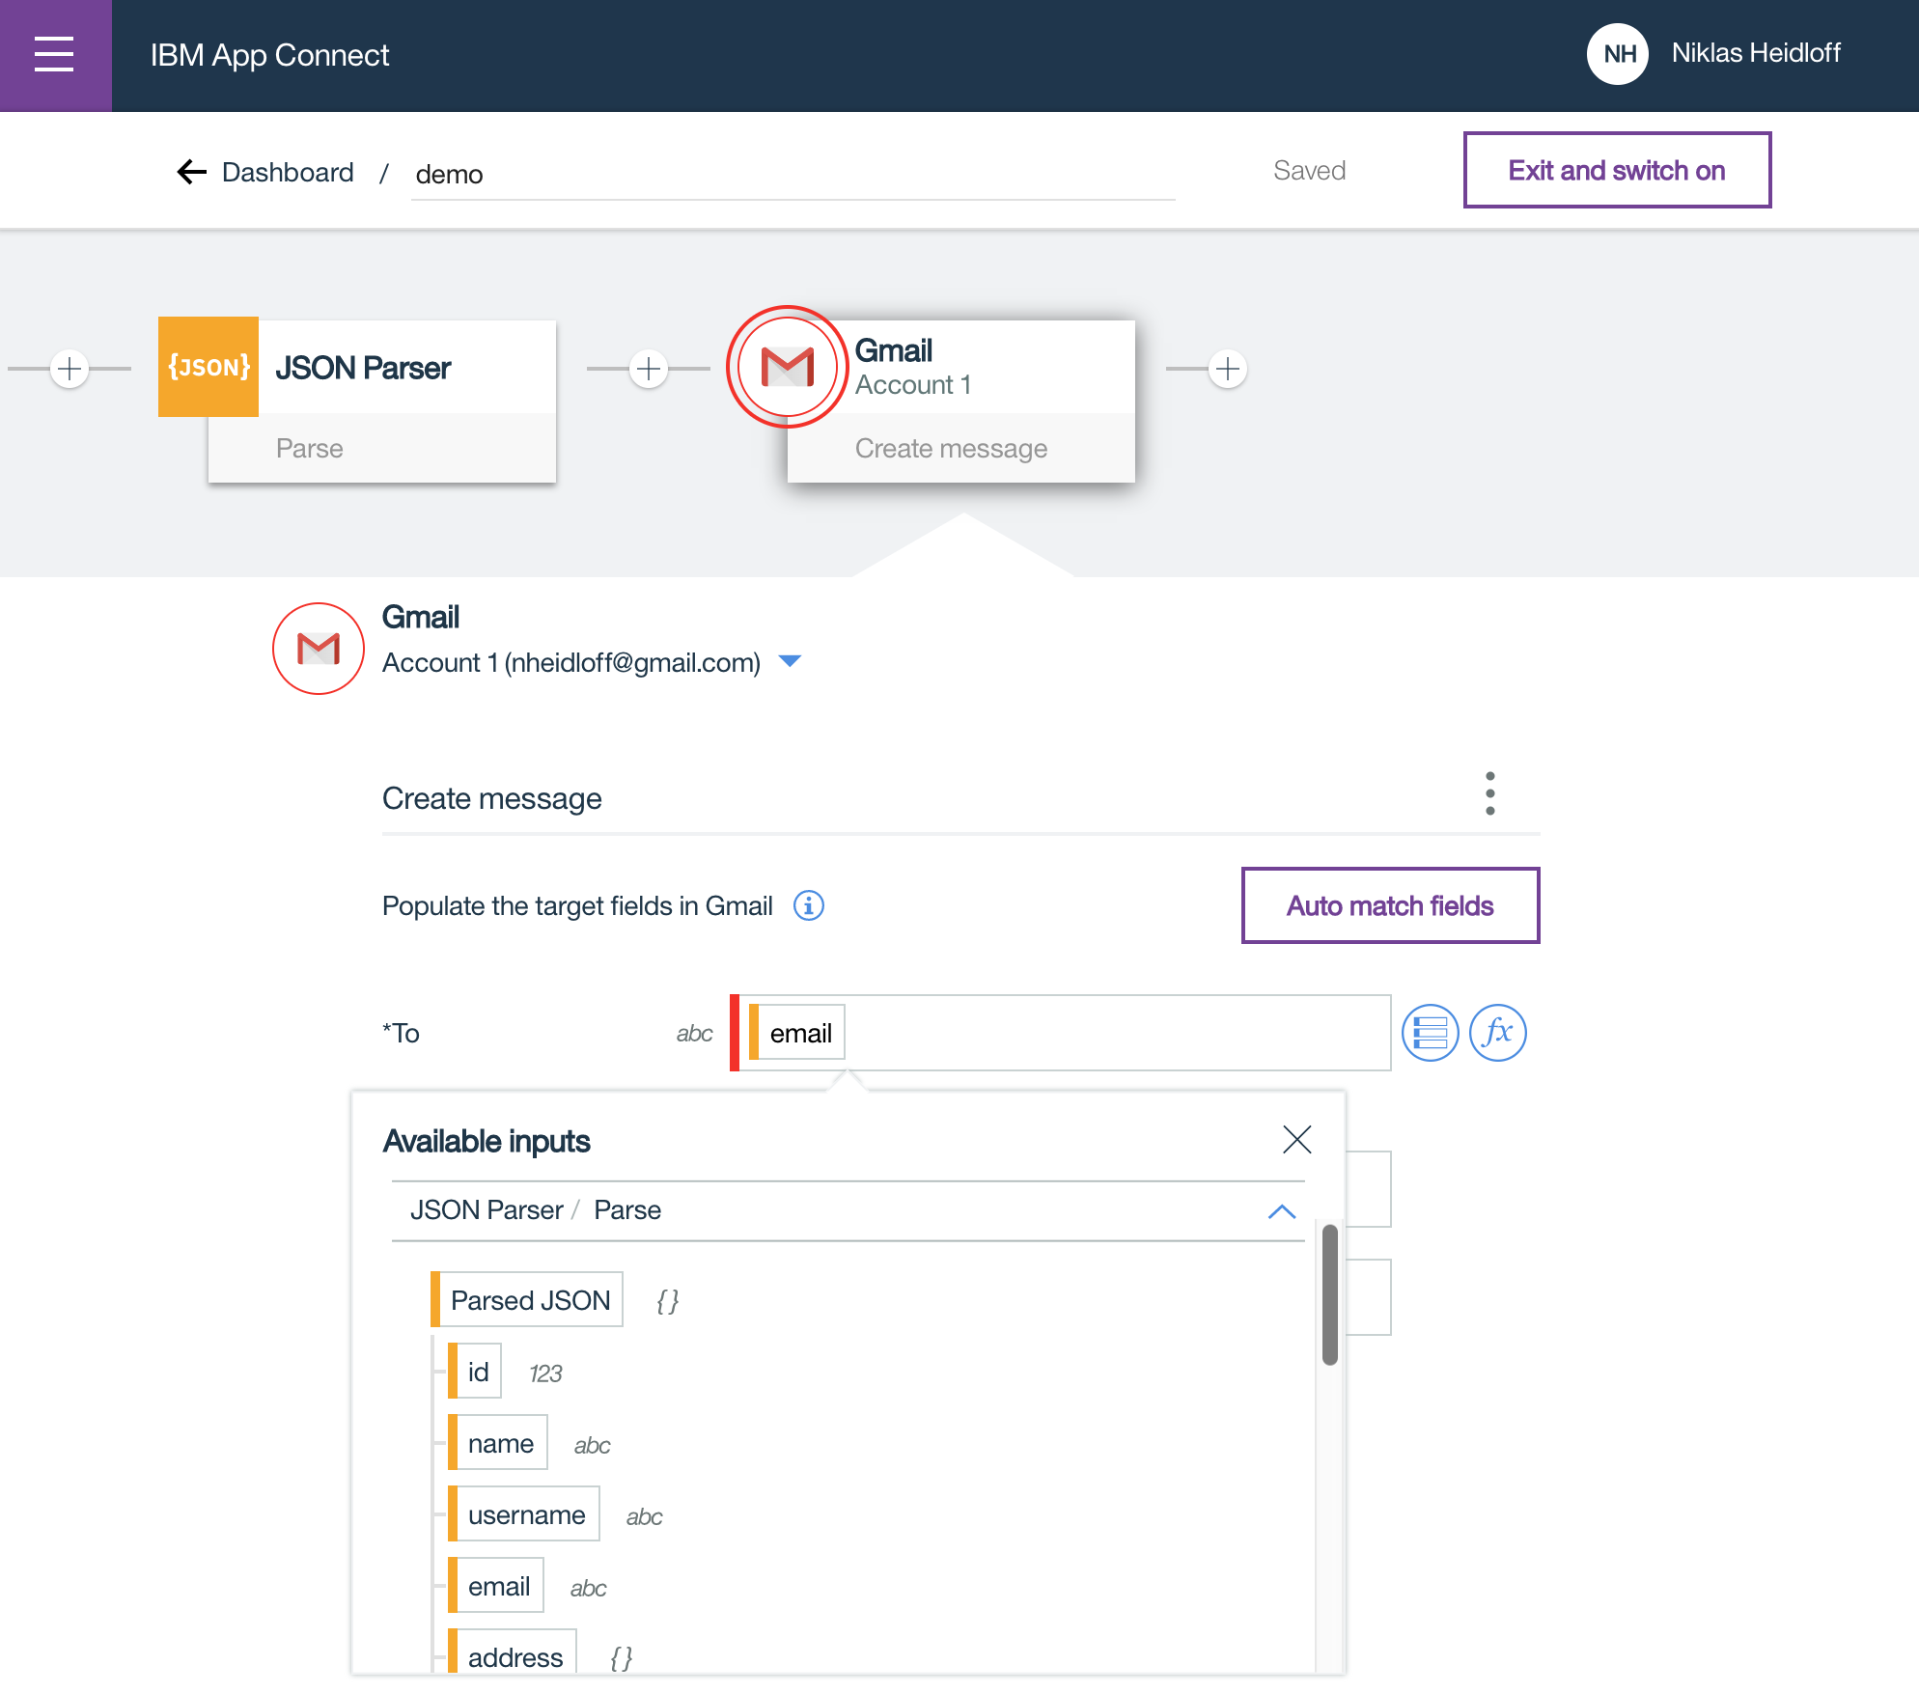Add a node before JSON Parser
Viewport: 1919px width, 1693px height.
pyautogui.click(x=70, y=369)
